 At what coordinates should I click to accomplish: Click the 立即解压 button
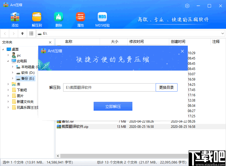113,106
